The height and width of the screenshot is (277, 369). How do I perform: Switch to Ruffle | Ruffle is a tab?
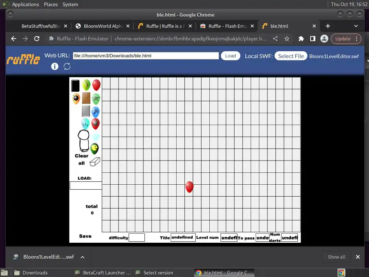tap(165, 26)
